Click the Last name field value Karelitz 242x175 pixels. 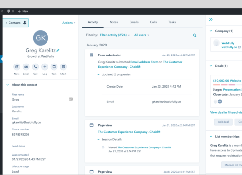point(17,111)
